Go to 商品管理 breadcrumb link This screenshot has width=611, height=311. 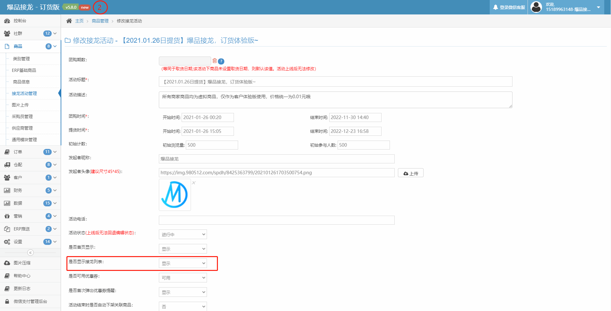[100, 21]
